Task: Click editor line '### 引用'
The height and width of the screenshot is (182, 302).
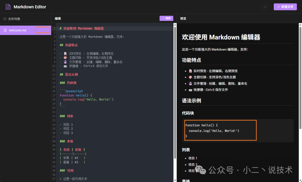Action: click(x=67, y=171)
